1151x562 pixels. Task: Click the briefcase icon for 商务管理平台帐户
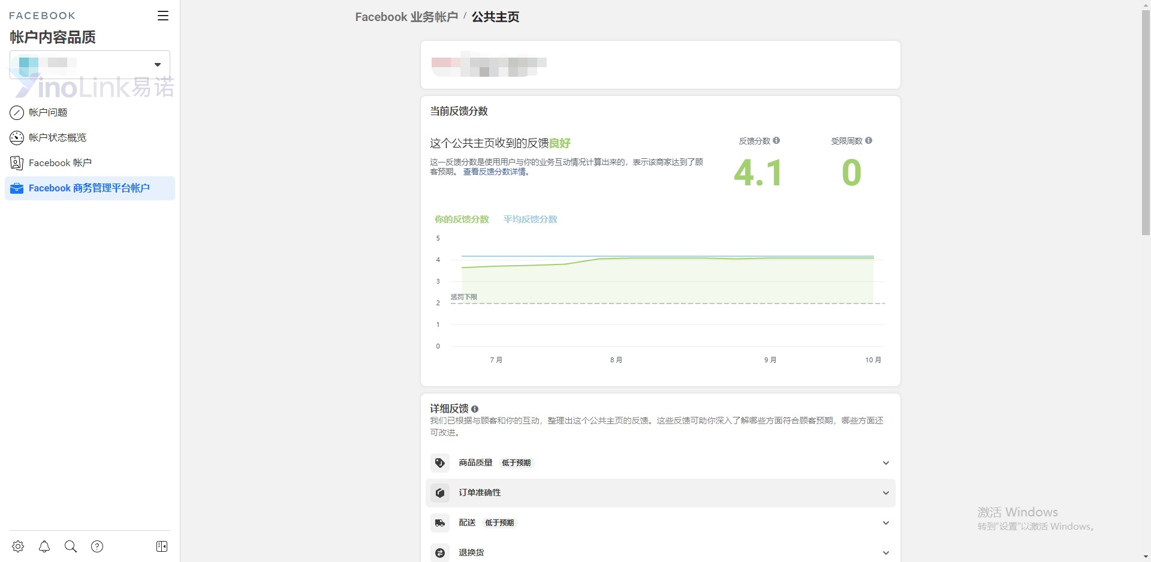click(x=17, y=188)
